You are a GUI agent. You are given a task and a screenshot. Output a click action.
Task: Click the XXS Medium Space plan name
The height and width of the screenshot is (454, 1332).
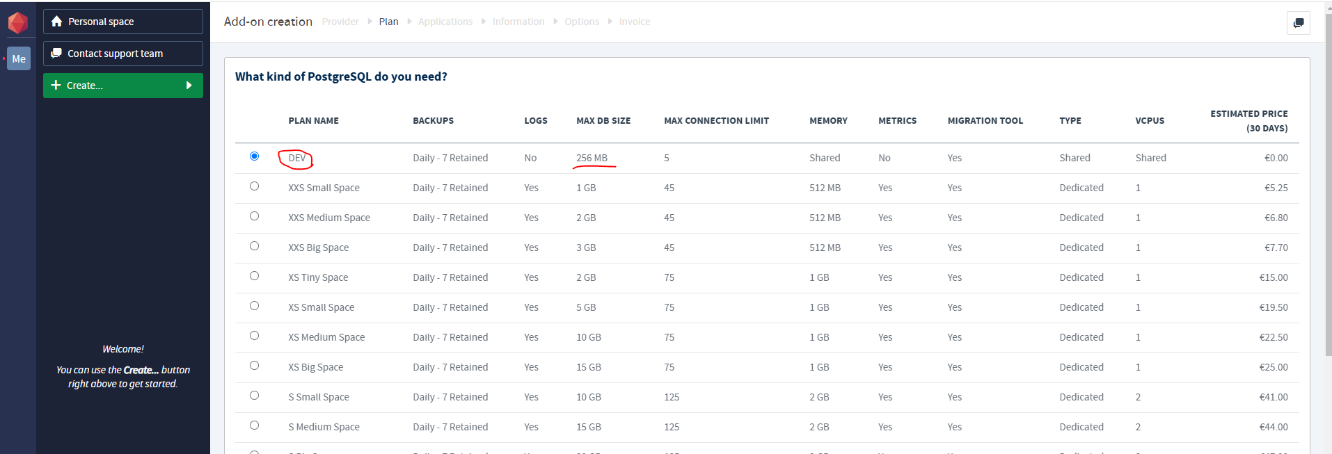point(329,218)
